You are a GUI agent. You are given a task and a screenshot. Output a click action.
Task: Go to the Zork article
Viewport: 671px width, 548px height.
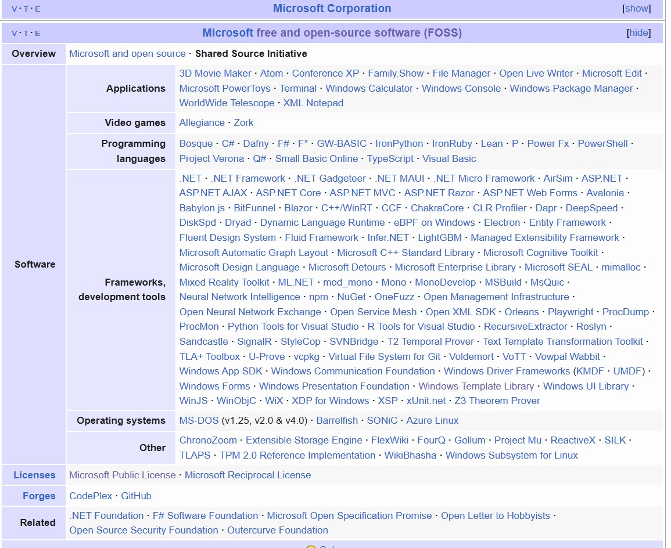[x=243, y=123]
